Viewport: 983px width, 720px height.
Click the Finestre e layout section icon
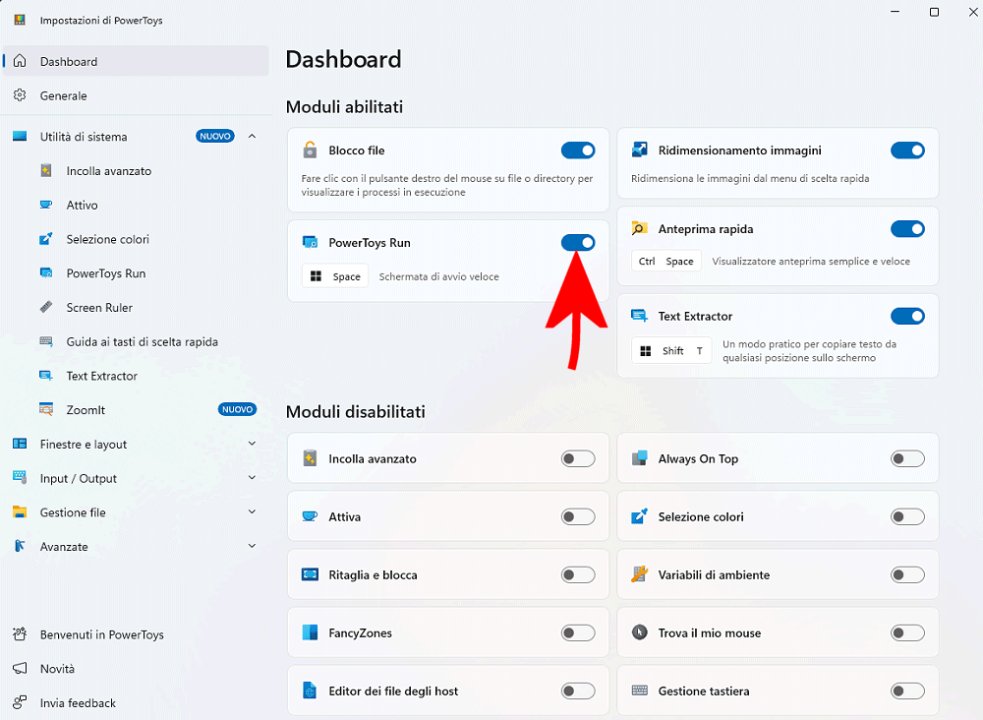tap(20, 444)
